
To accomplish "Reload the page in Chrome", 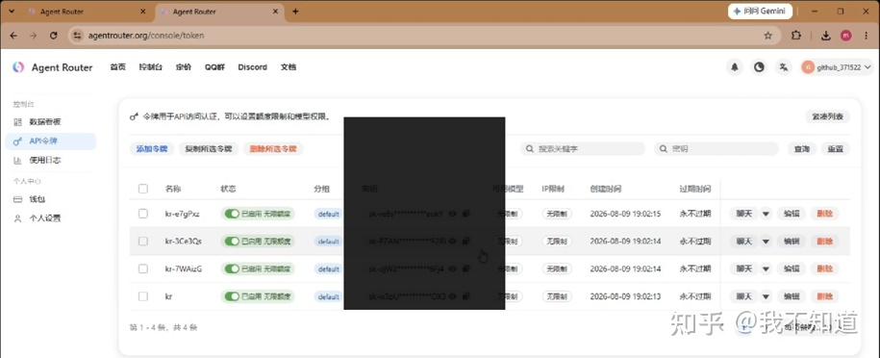I will click(53, 36).
